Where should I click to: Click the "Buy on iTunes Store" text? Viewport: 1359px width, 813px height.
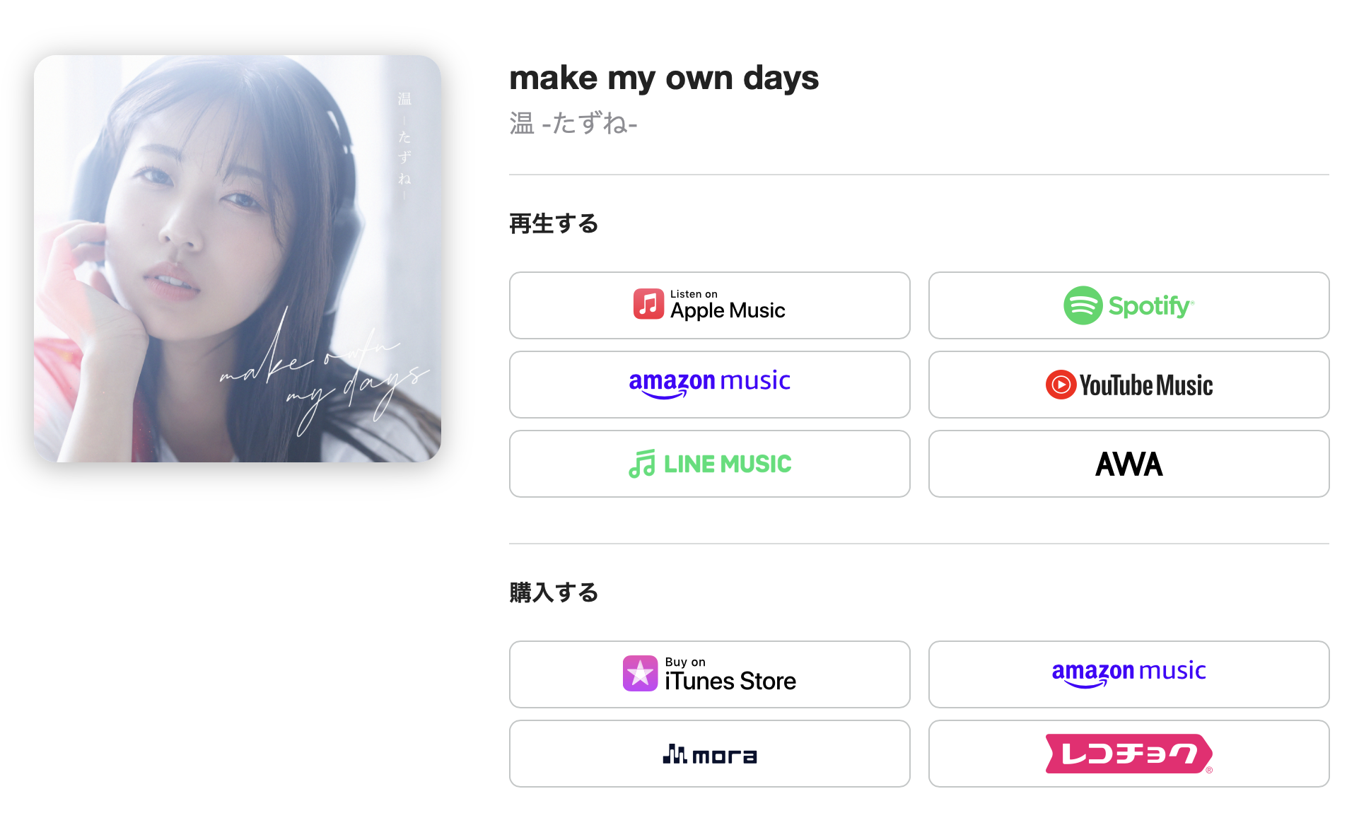point(730,674)
